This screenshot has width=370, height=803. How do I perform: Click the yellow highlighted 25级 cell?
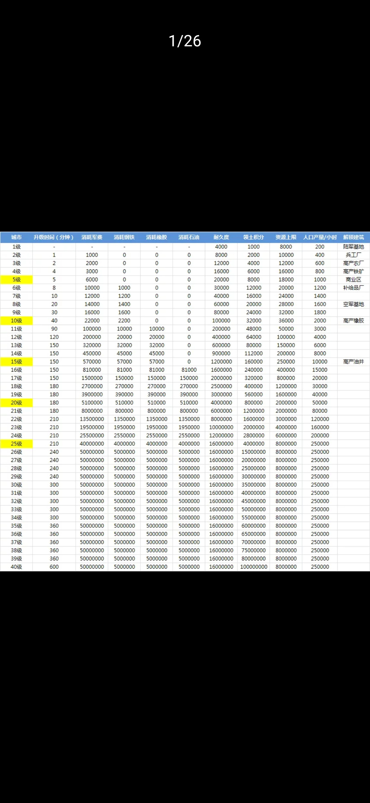coord(16,444)
